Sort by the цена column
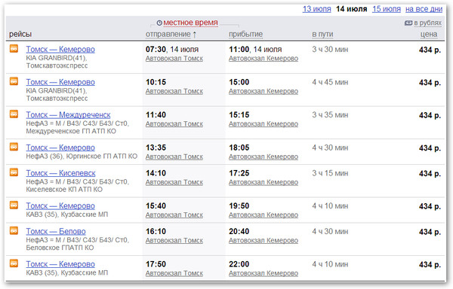453x289 pixels. [429, 35]
